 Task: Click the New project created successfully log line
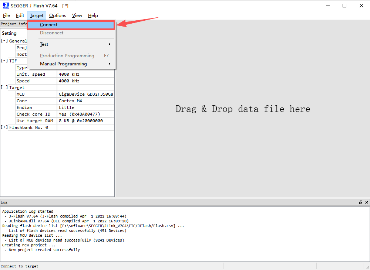tap(44, 250)
